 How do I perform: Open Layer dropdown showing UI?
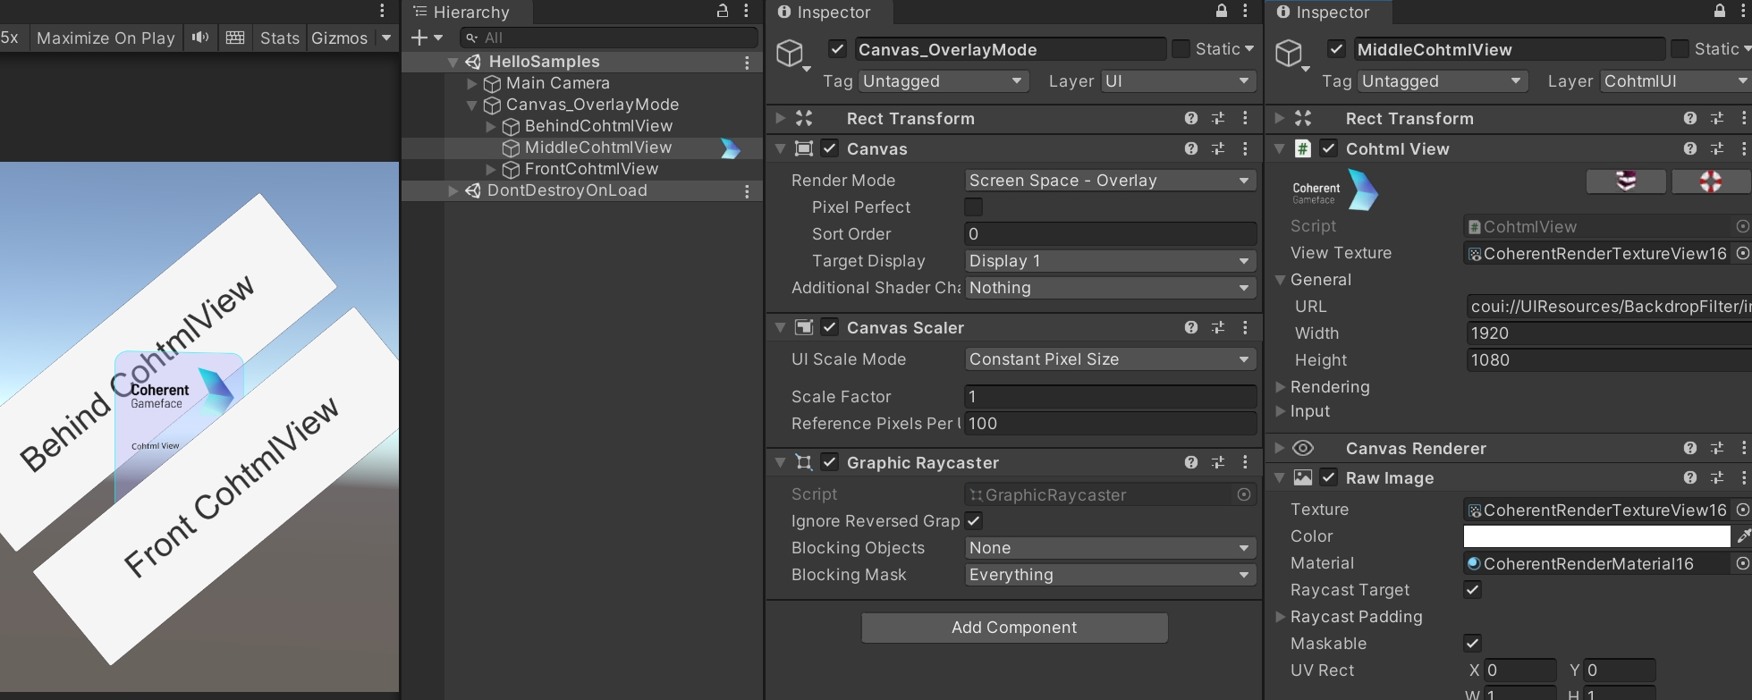[1178, 81]
